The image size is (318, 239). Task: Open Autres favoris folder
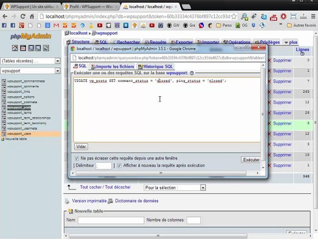click(x=301, y=26)
